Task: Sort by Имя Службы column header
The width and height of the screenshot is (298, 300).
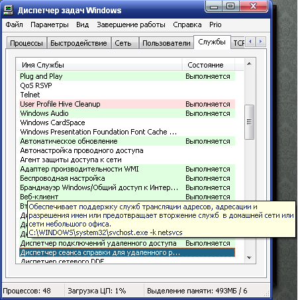Action: pos(99,65)
